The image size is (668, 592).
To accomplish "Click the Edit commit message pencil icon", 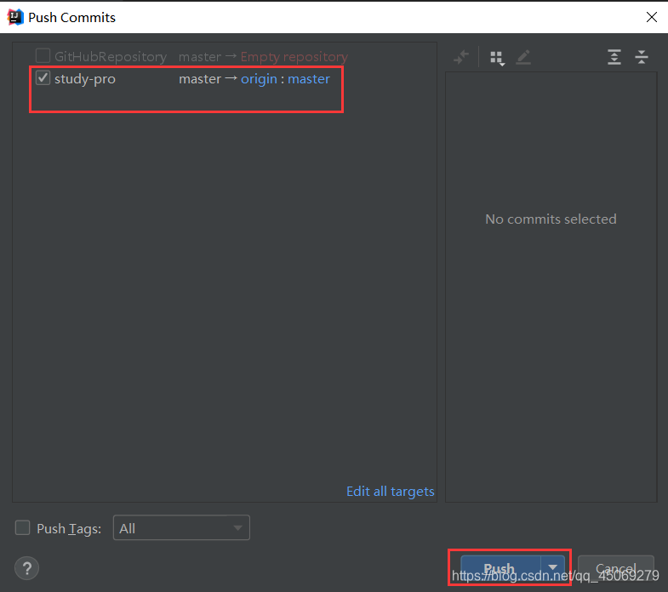I will [523, 57].
